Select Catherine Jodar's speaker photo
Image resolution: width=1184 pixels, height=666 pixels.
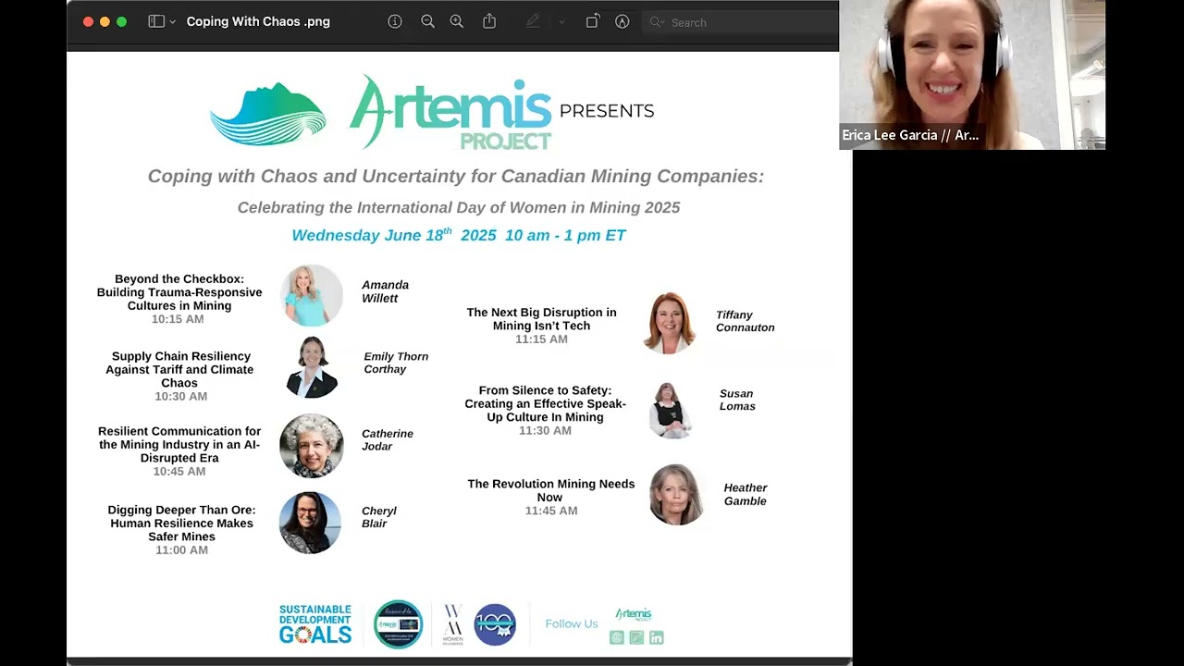312,445
